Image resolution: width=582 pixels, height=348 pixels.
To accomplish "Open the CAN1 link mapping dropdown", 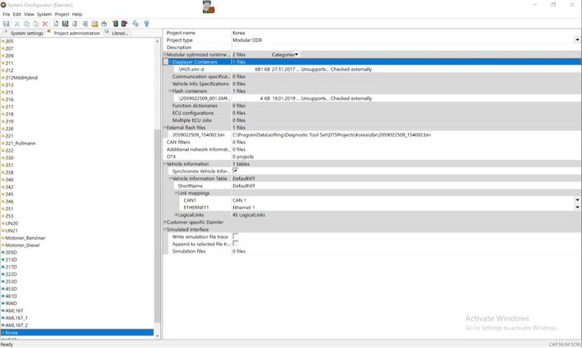I will (577, 201).
